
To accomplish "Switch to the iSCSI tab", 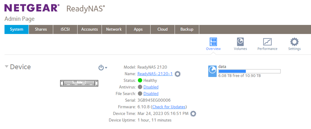I will 65,29.
